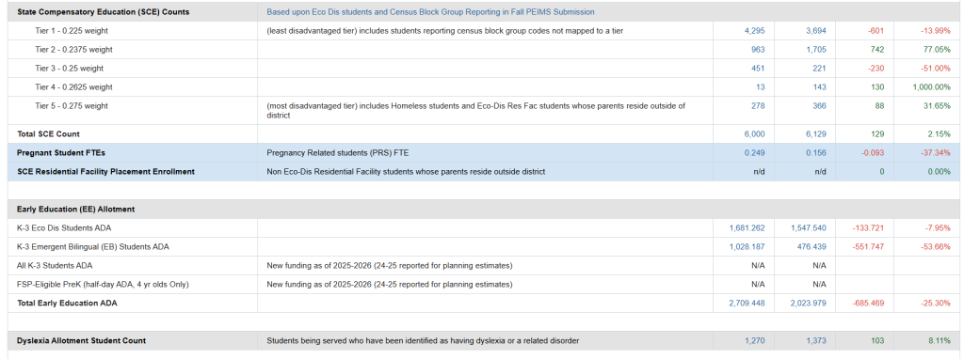Select Pregnant Student FTE change -37.34%
The height and width of the screenshot is (359, 964).
point(935,153)
